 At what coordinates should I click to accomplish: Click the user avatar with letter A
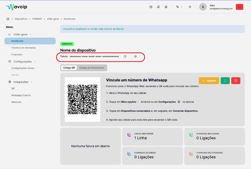tap(203, 7)
